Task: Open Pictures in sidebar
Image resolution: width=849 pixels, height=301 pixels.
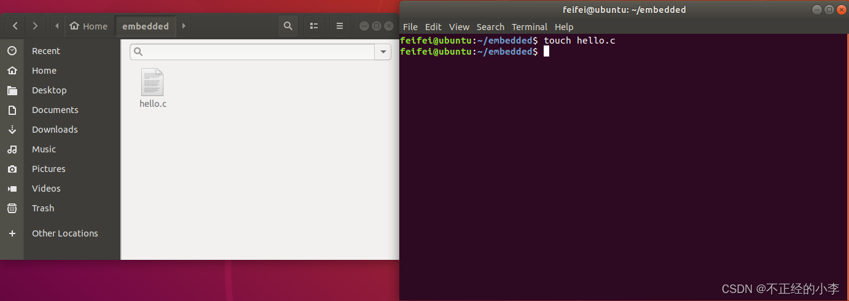Action: [x=49, y=169]
